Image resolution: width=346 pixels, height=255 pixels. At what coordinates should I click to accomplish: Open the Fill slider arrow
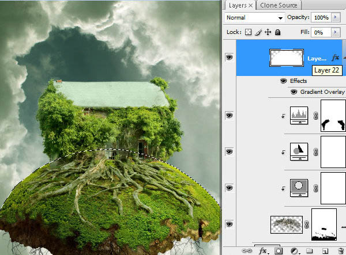point(336,32)
